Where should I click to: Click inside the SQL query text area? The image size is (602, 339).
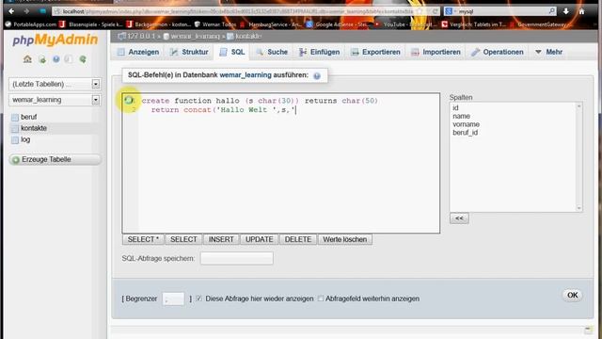tap(281, 163)
